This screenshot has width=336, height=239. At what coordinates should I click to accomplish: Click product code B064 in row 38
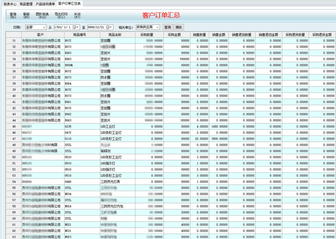(x=68, y=83)
